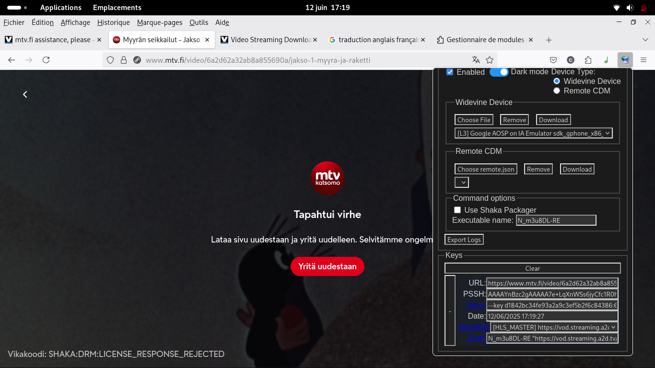Bookmark this page with the star icon
This screenshot has height=368, width=655.
[490, 60]
